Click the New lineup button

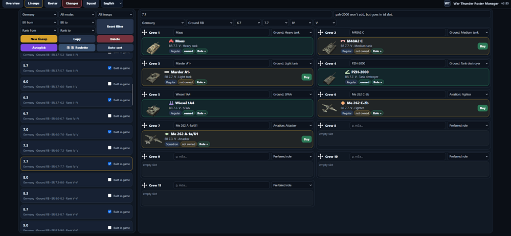click(39, 39)
